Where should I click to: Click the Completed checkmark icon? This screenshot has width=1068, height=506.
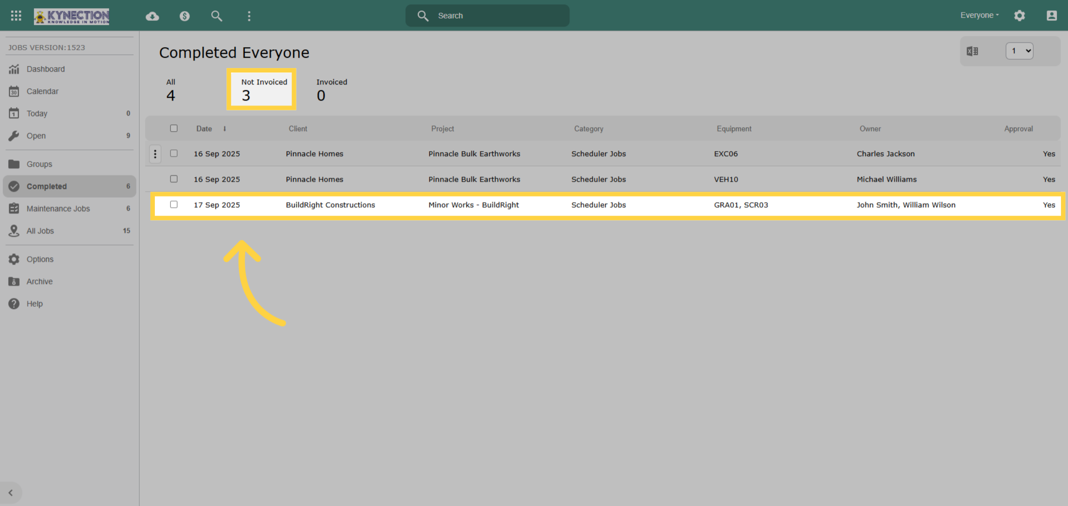pos(14,186)
